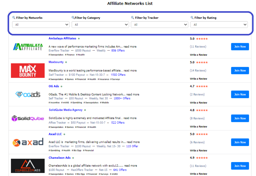Click Join Now for Axad LLC
Viewport: 256px width, 176px height.
click(x=240, y=142)
